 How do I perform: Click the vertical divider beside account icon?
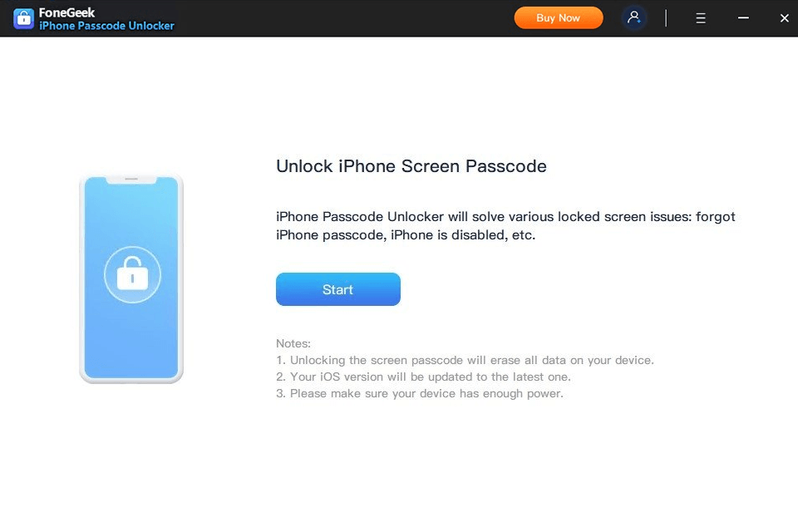[x=666, y=18]
